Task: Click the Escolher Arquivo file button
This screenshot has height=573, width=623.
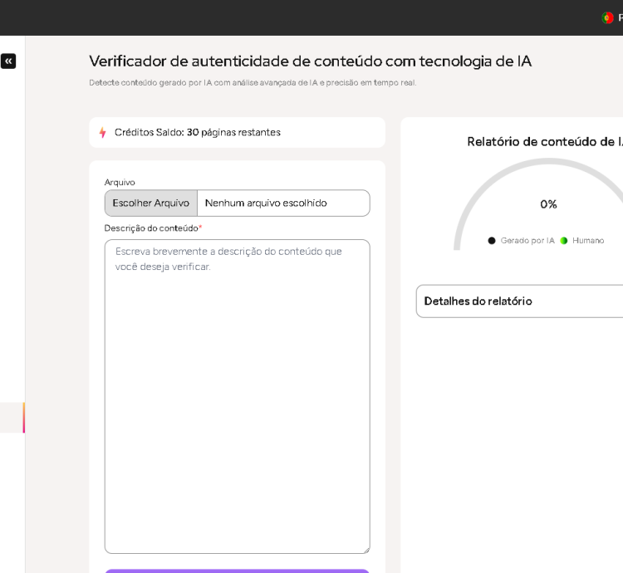Action: pos(151,203)
